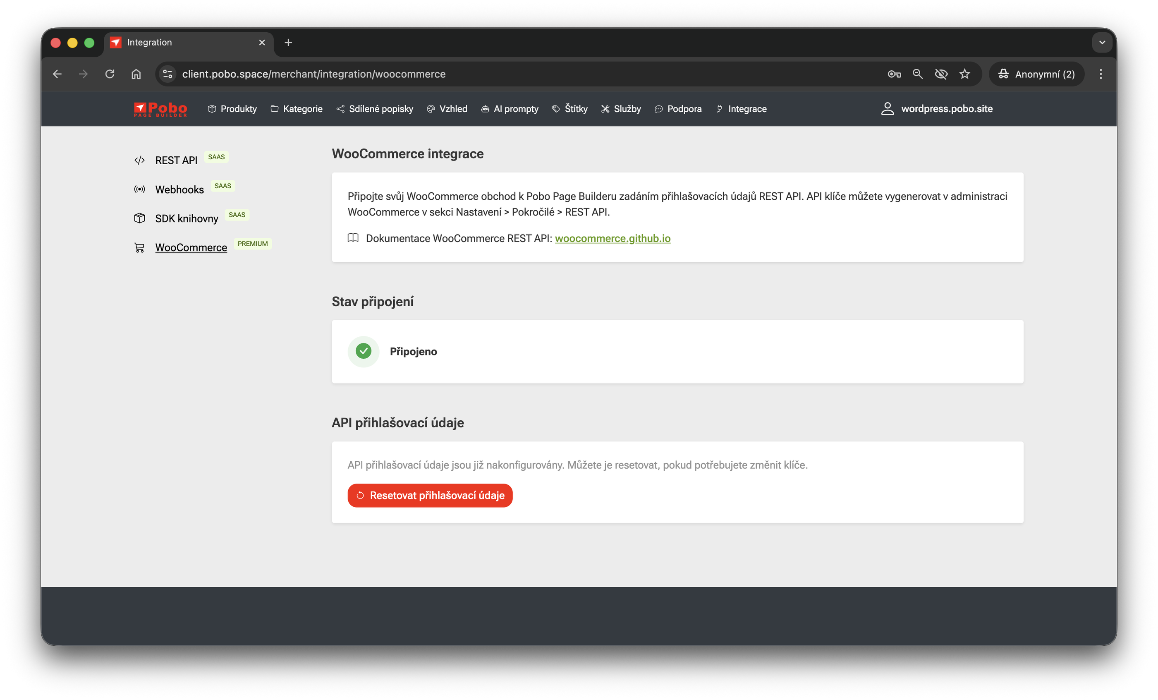
Task: Bookmark this page with the star icon
Action: tap(964, 74)
